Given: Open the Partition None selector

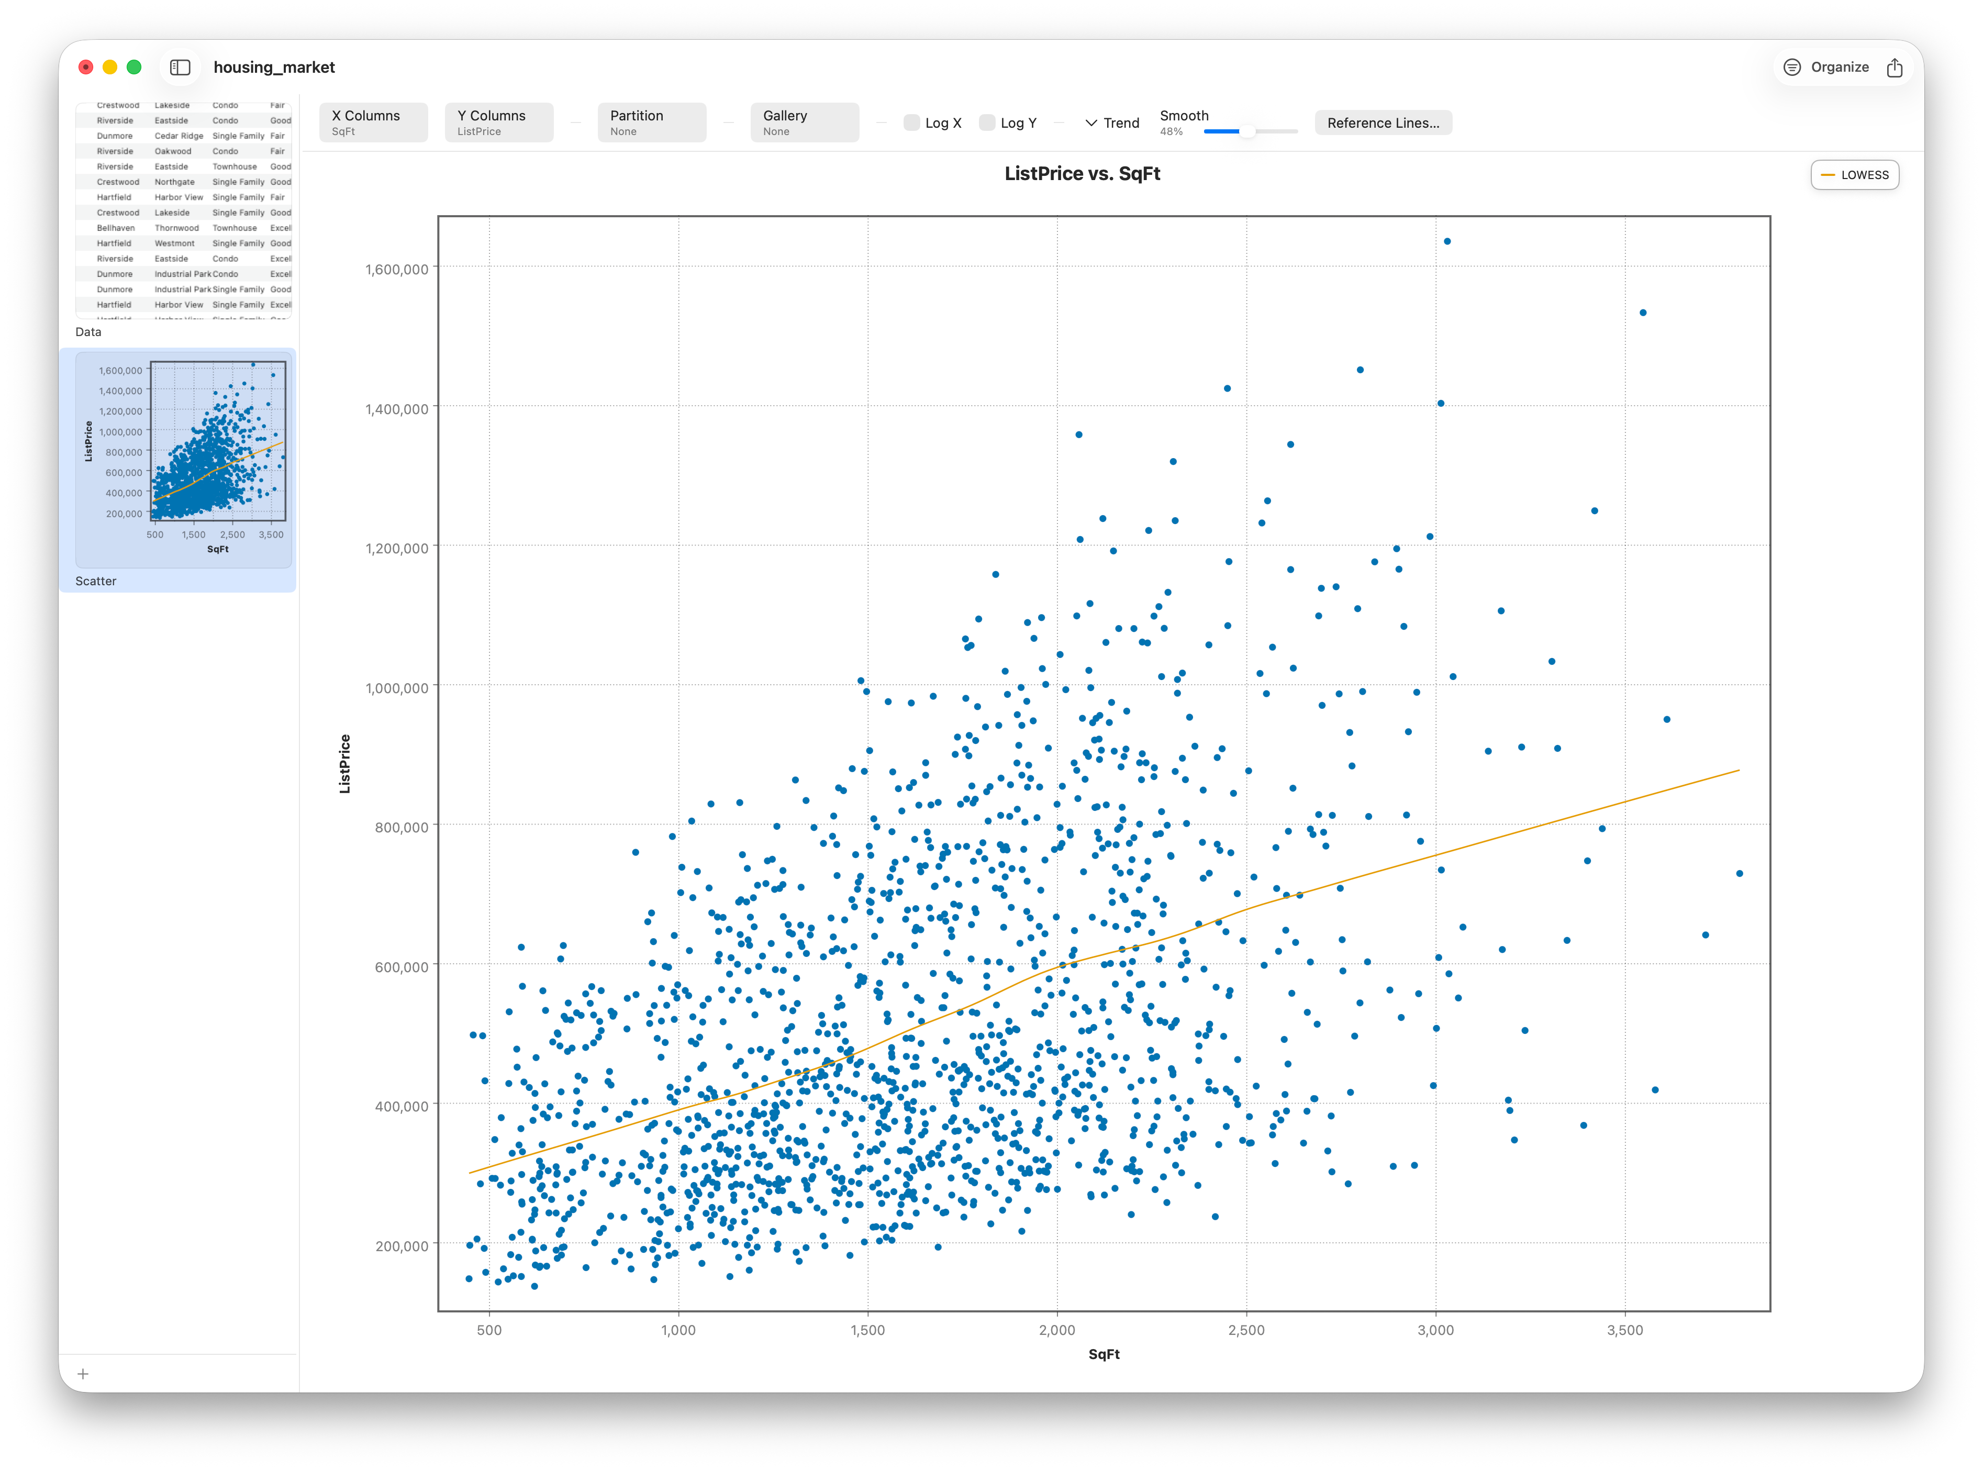Looking at the screenshot, I should click(652, 123).
